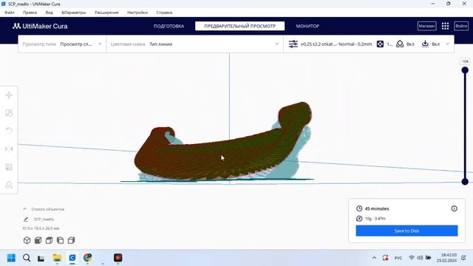Open the Расширения menu

106,13
